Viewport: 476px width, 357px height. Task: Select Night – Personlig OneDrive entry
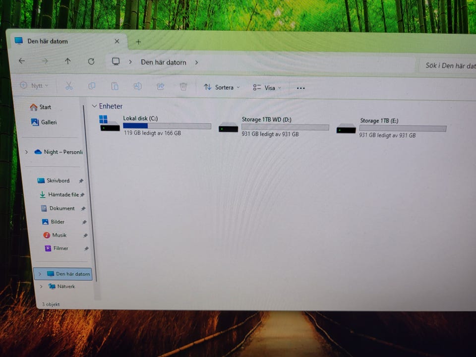tap(59, 152)
